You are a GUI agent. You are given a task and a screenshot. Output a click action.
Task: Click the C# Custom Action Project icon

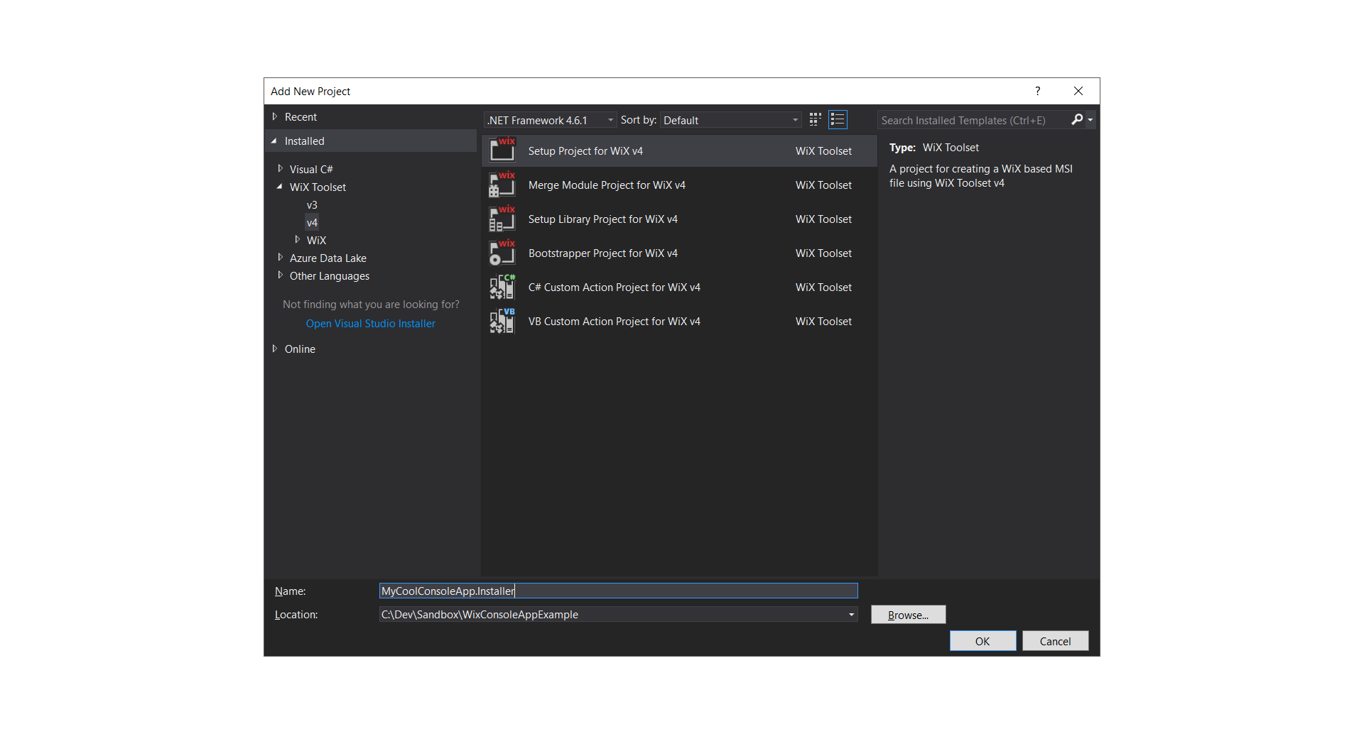point(502,287)
